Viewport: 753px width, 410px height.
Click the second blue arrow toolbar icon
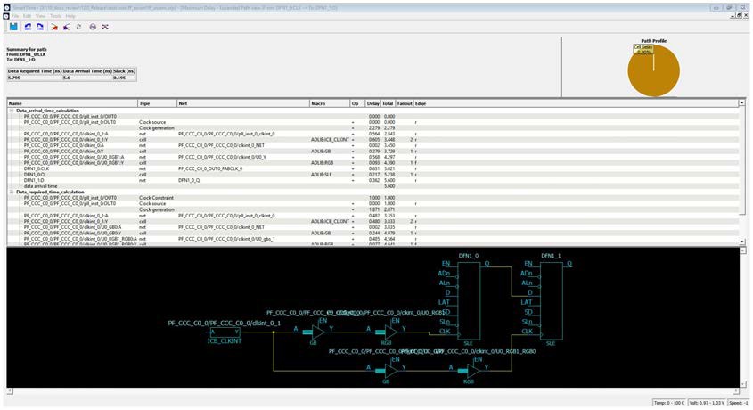click(x=40, y=27)
